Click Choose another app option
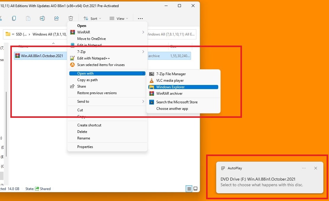The height and width of the screenshot is (201, 329). point(172,108)
